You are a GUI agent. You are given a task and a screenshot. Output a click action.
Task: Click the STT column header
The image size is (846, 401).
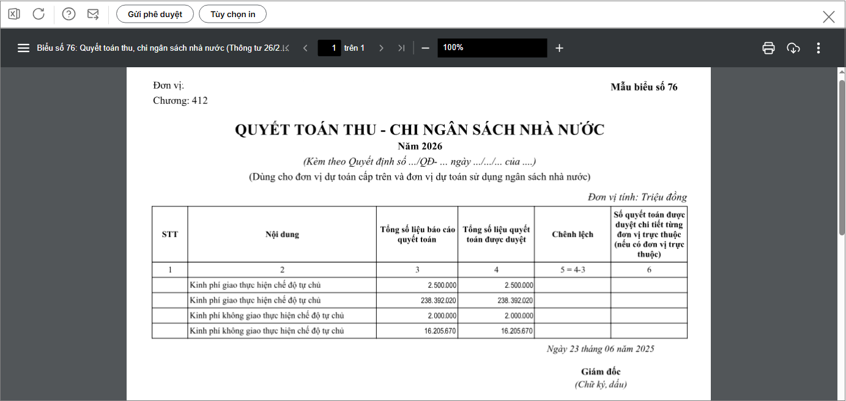[170, 234]
